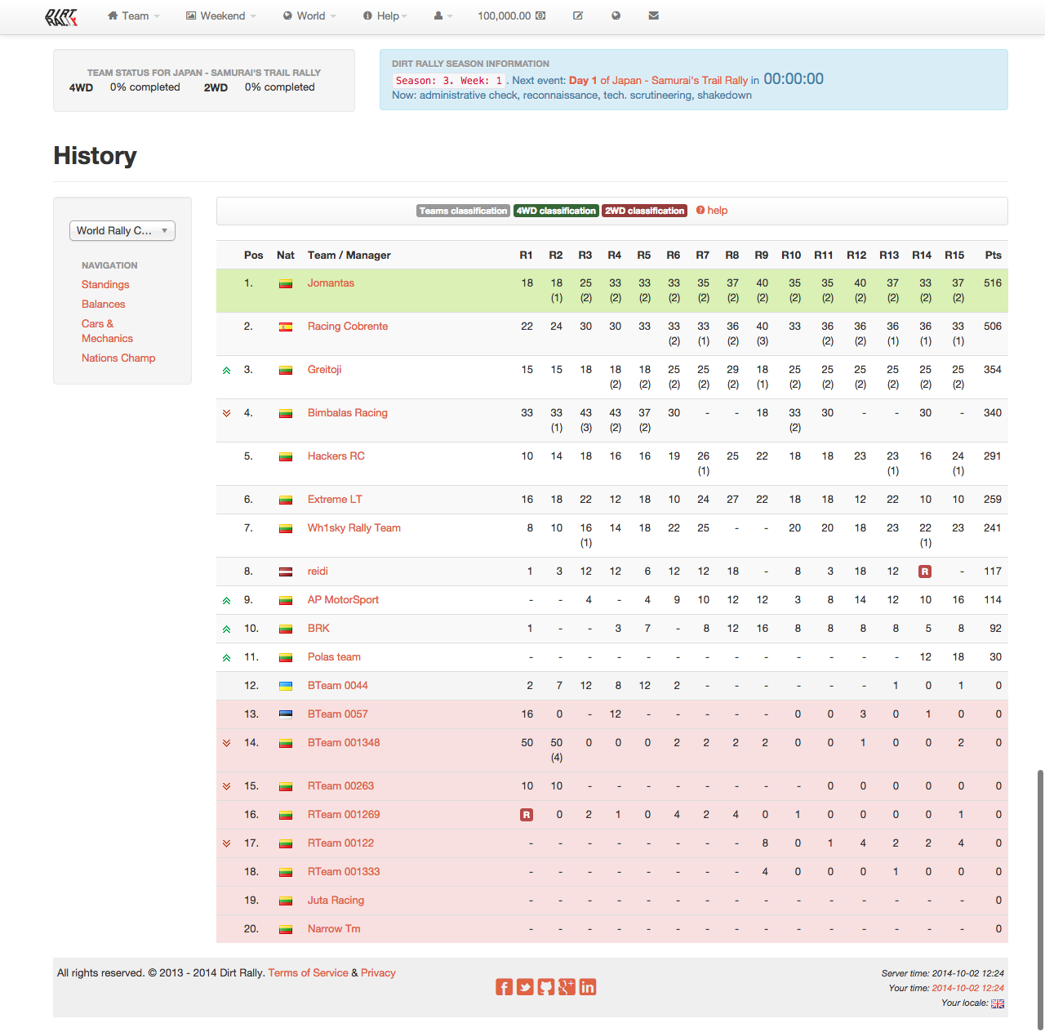1045x1032 pixels.
Task: Open the World menu
Action: 309,16
